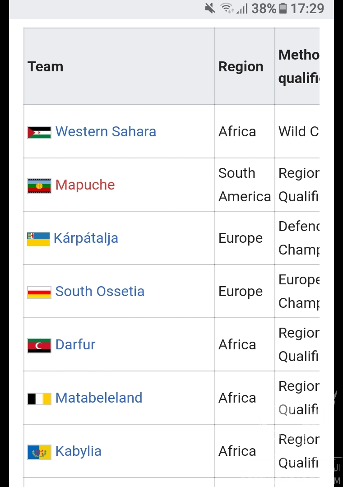This screenshot has width=343, height=487.
Task: Tap the battery icon in status bar
Action: [283, 8]
